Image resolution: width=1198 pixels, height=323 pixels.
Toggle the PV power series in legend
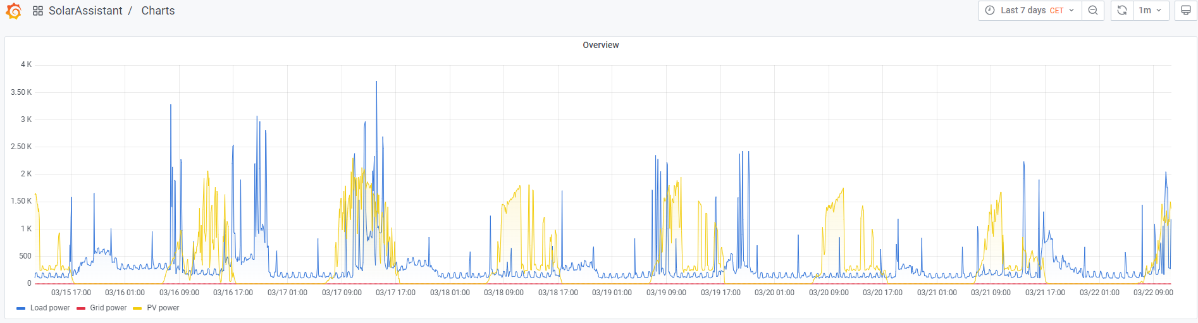(x=163, y=308)
